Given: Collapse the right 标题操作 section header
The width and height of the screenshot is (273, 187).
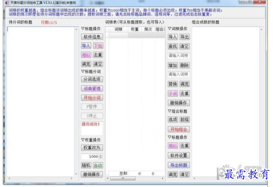Looking at the screenshot, I should [x=177, y=138].
